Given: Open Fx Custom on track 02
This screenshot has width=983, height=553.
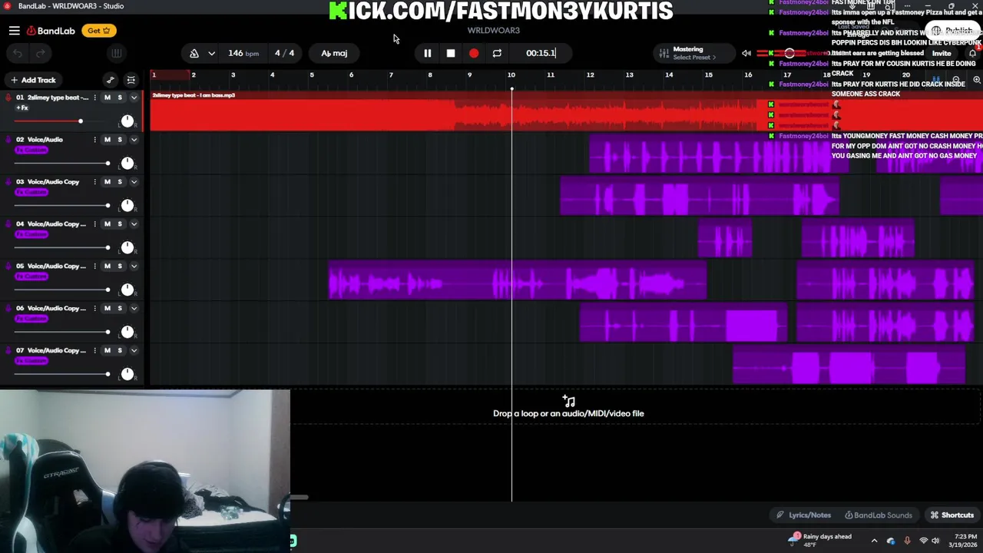Looking at the screenshot, I should tap(31, 150).
